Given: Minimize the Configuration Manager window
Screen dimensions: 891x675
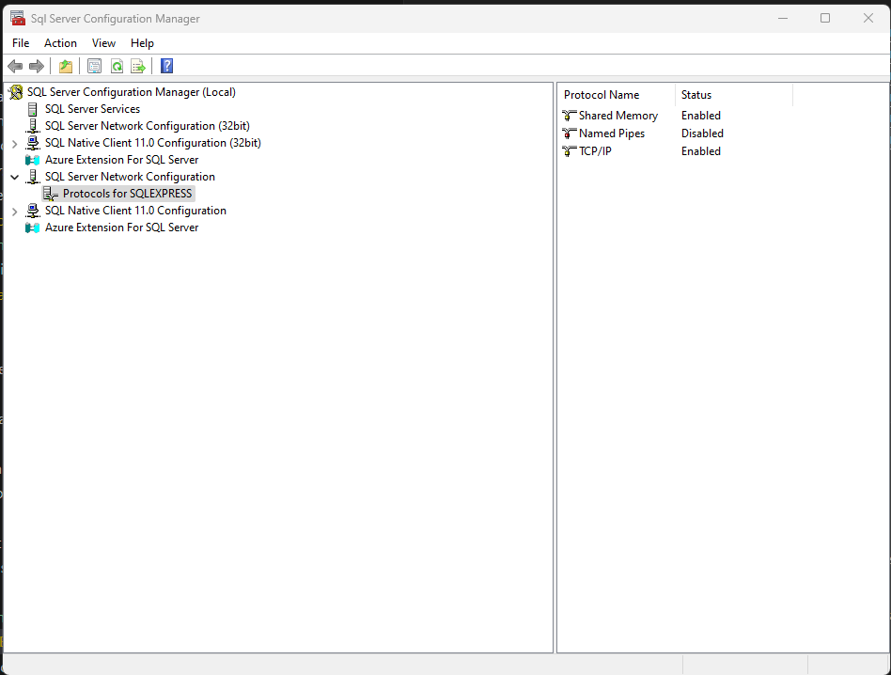Looking at the screenshot, I should (783, 18).
